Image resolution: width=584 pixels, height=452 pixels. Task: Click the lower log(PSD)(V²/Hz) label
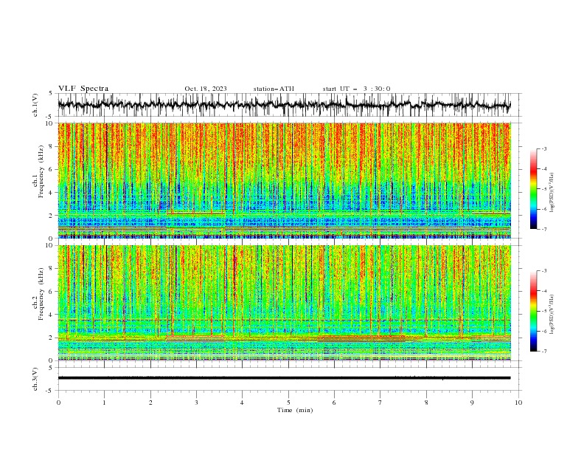pos(552,315)
